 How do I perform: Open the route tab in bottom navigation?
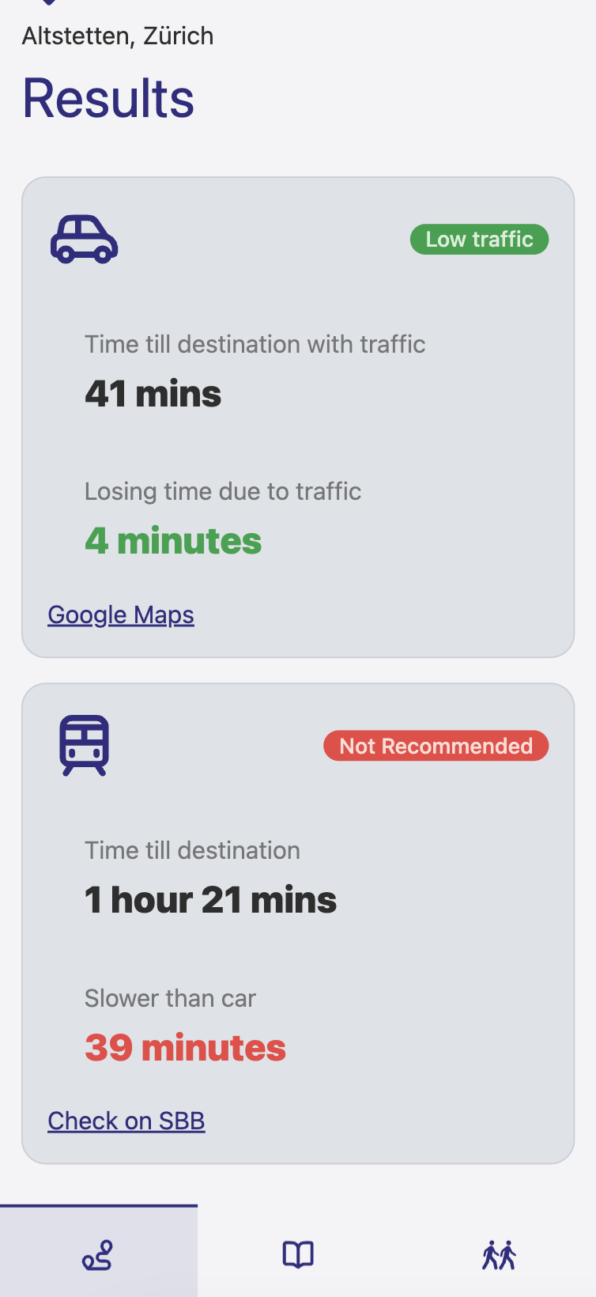point(98,1254)
